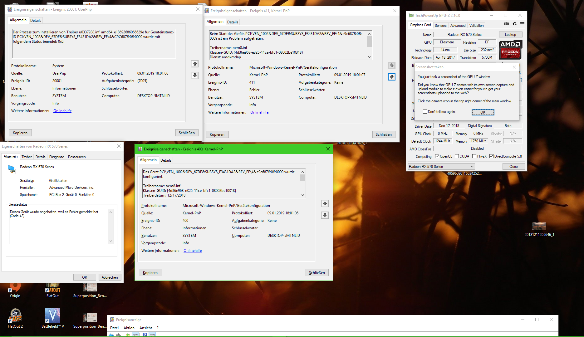Image resolution: width=584 pixels, height=337 pixels.
Task: Click the "Dec 17, 2018" driver date value
Action: pos(449,126)
